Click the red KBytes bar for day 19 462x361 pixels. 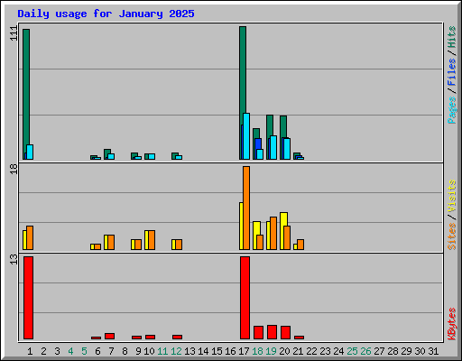272,332
